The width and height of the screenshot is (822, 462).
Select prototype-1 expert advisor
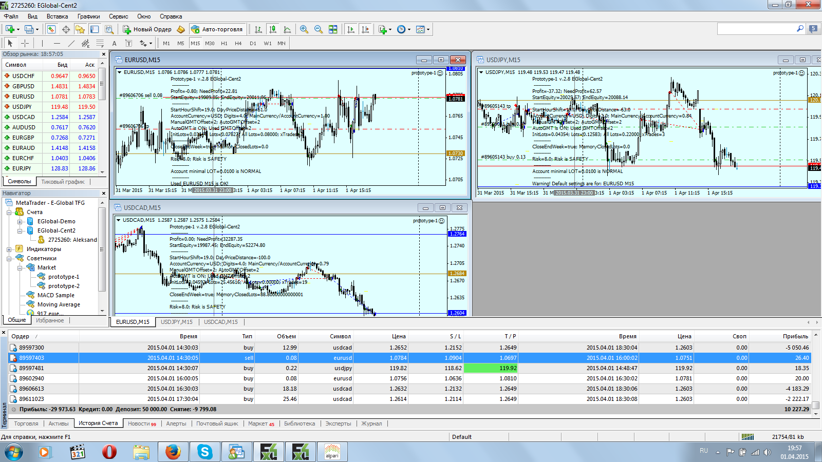pos(64,277)
